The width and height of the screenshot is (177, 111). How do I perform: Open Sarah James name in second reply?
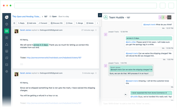tap(25, 73)
